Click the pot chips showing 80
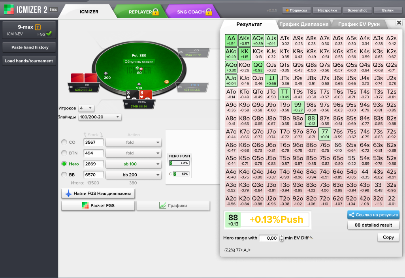 click(x=139, y=69)
